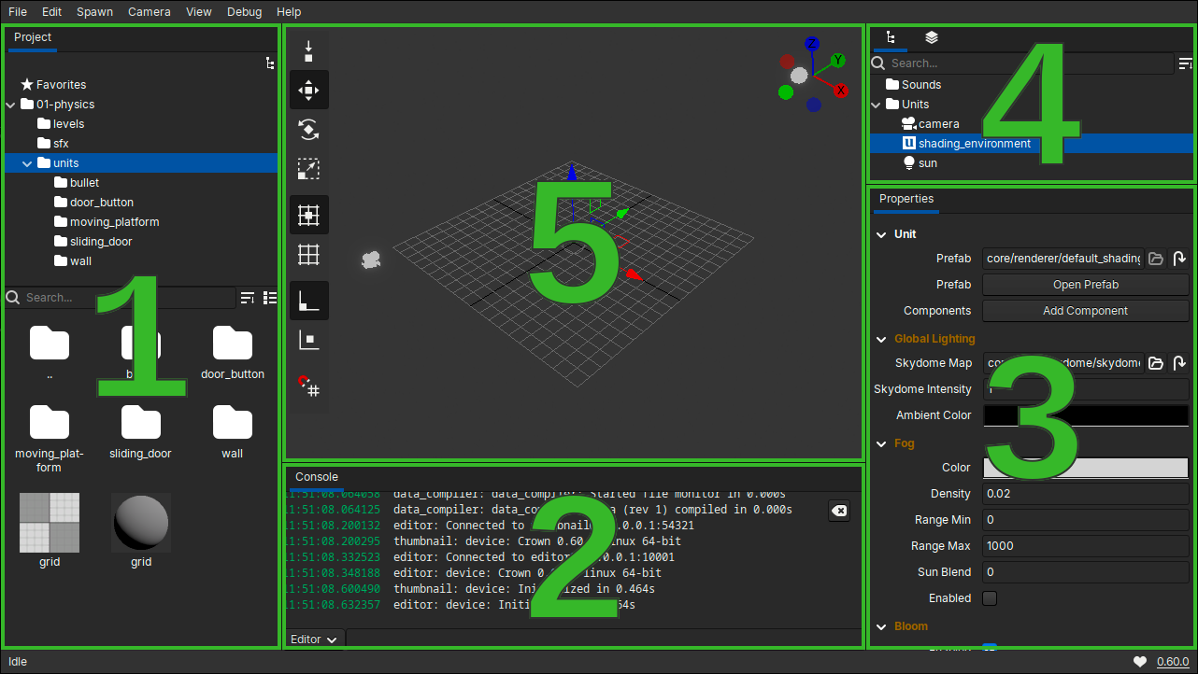Select the Scale tool

308,169
